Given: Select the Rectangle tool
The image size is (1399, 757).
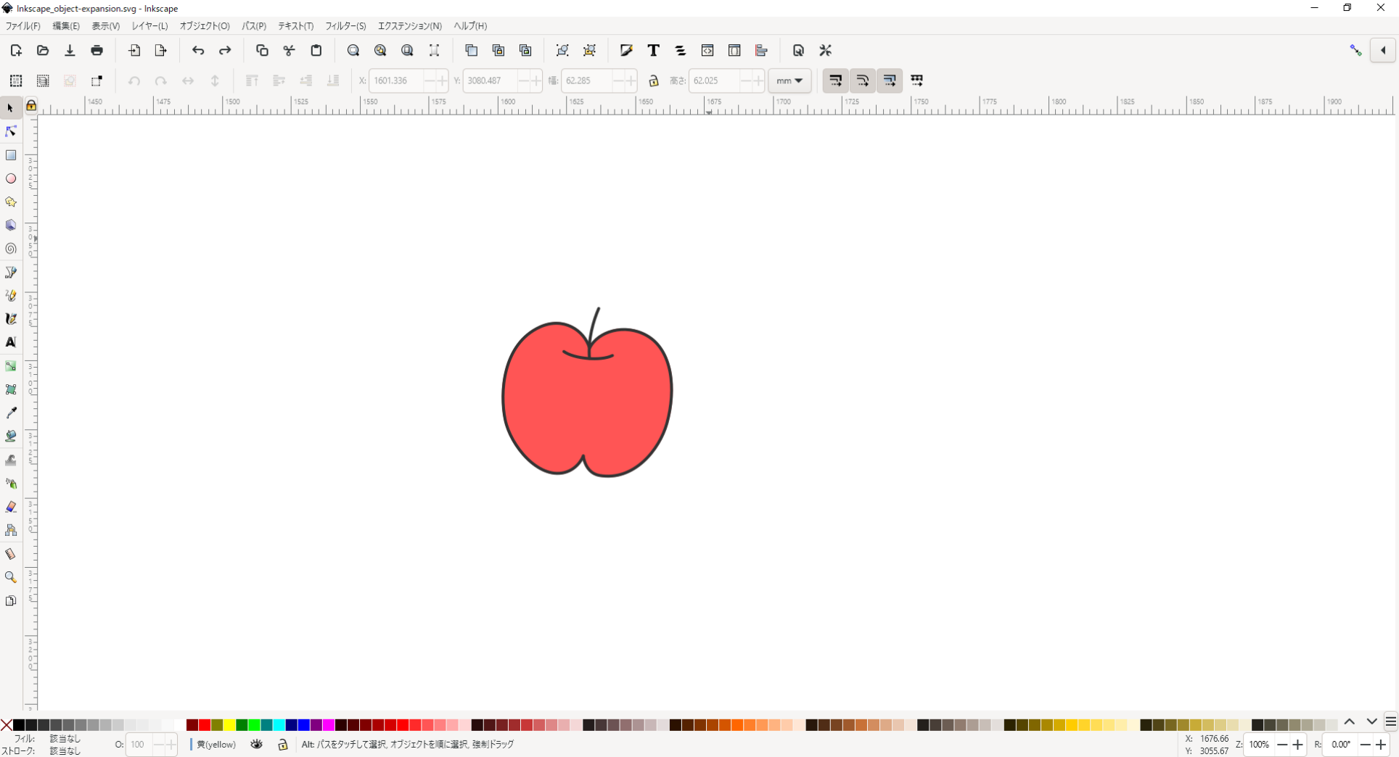Looking at the screenshot, I should 11,155.
